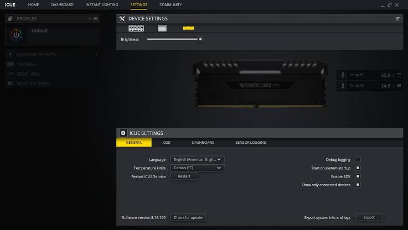Go to the Home menu

pos(34,4)
